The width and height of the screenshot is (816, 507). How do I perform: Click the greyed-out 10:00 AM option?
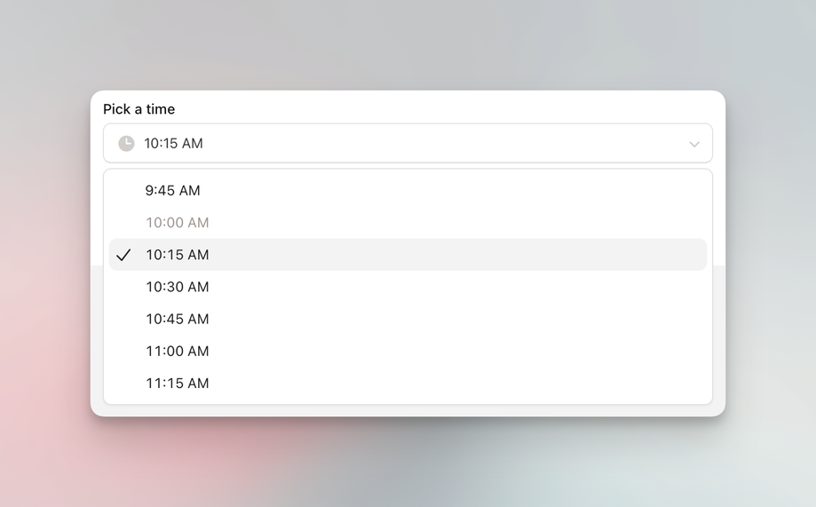(408, 223)
